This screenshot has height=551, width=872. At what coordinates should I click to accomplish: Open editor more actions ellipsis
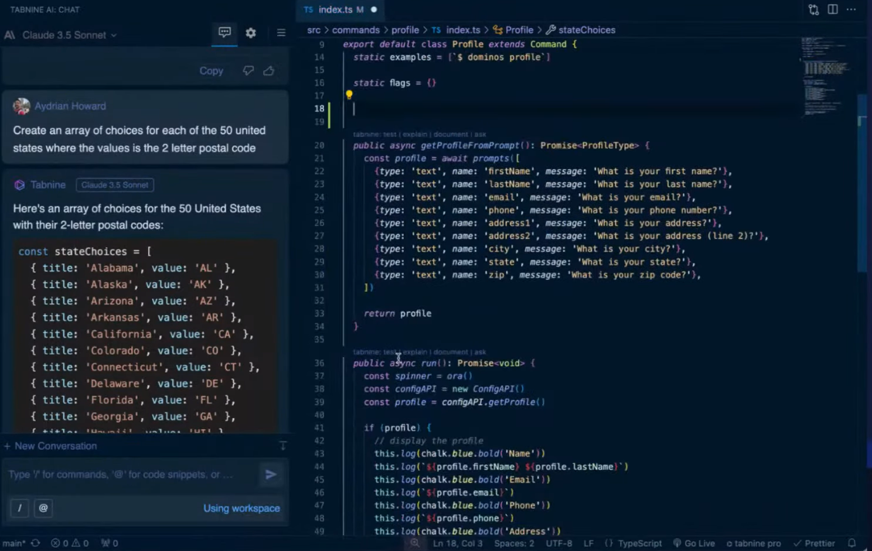pos(851,9)
